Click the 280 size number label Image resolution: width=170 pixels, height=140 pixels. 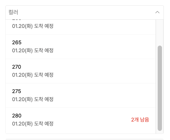tap(17, 116)
